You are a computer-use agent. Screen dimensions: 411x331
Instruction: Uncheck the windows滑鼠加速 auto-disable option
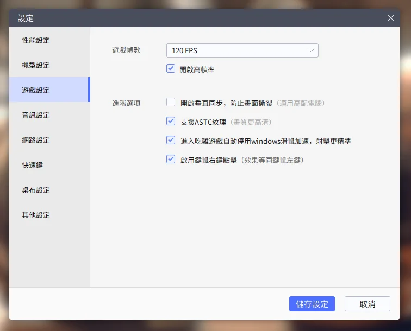coord(171,140)
